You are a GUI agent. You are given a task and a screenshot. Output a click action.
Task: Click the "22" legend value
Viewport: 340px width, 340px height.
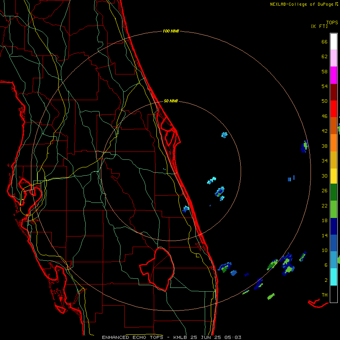pyautogui.click(x=325, y=206)
